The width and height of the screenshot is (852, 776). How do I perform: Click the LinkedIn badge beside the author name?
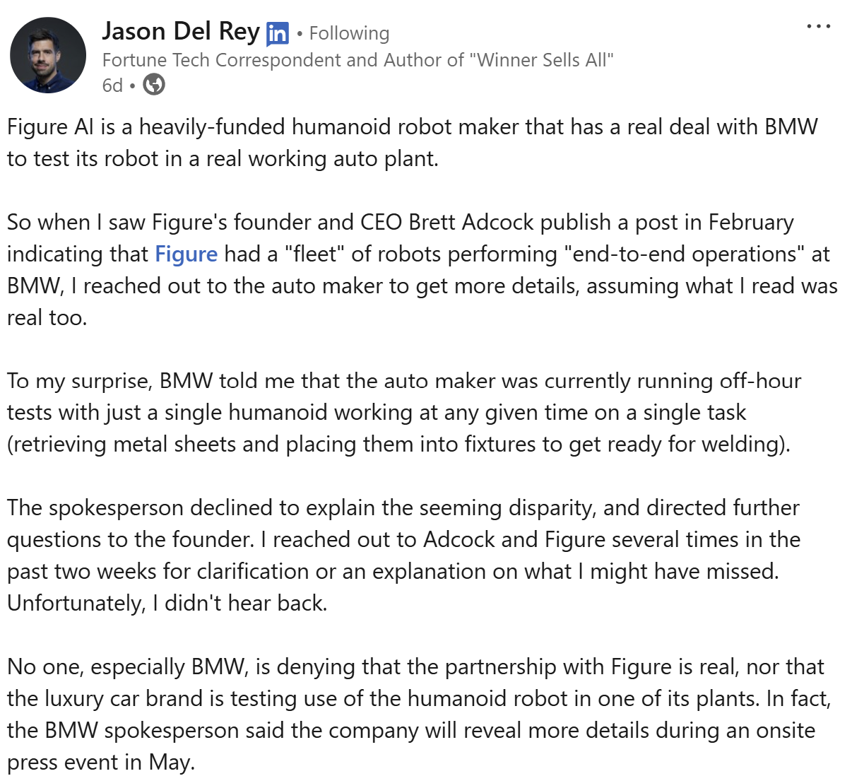pyautogui.click(x=278, y=33)
